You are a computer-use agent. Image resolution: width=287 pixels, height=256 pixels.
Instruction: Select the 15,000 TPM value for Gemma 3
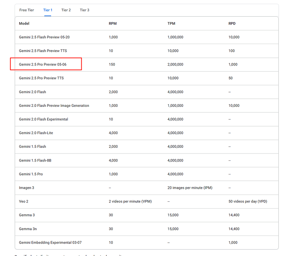173,215
